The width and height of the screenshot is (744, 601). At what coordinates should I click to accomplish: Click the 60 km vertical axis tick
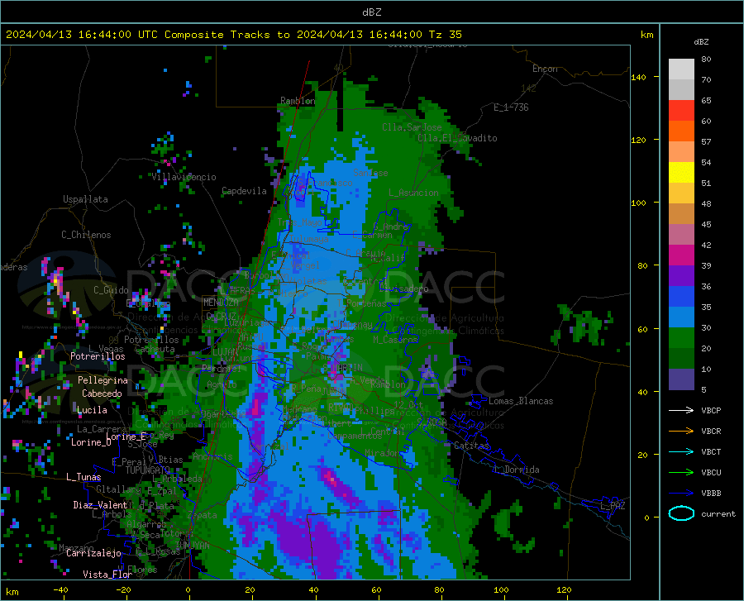[642, 329]
